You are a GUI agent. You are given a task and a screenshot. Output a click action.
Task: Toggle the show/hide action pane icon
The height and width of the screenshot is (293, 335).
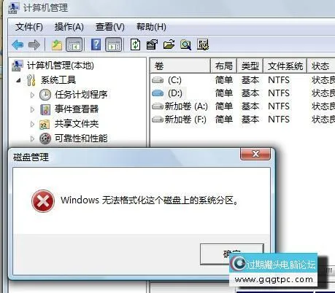click(113, 44)
